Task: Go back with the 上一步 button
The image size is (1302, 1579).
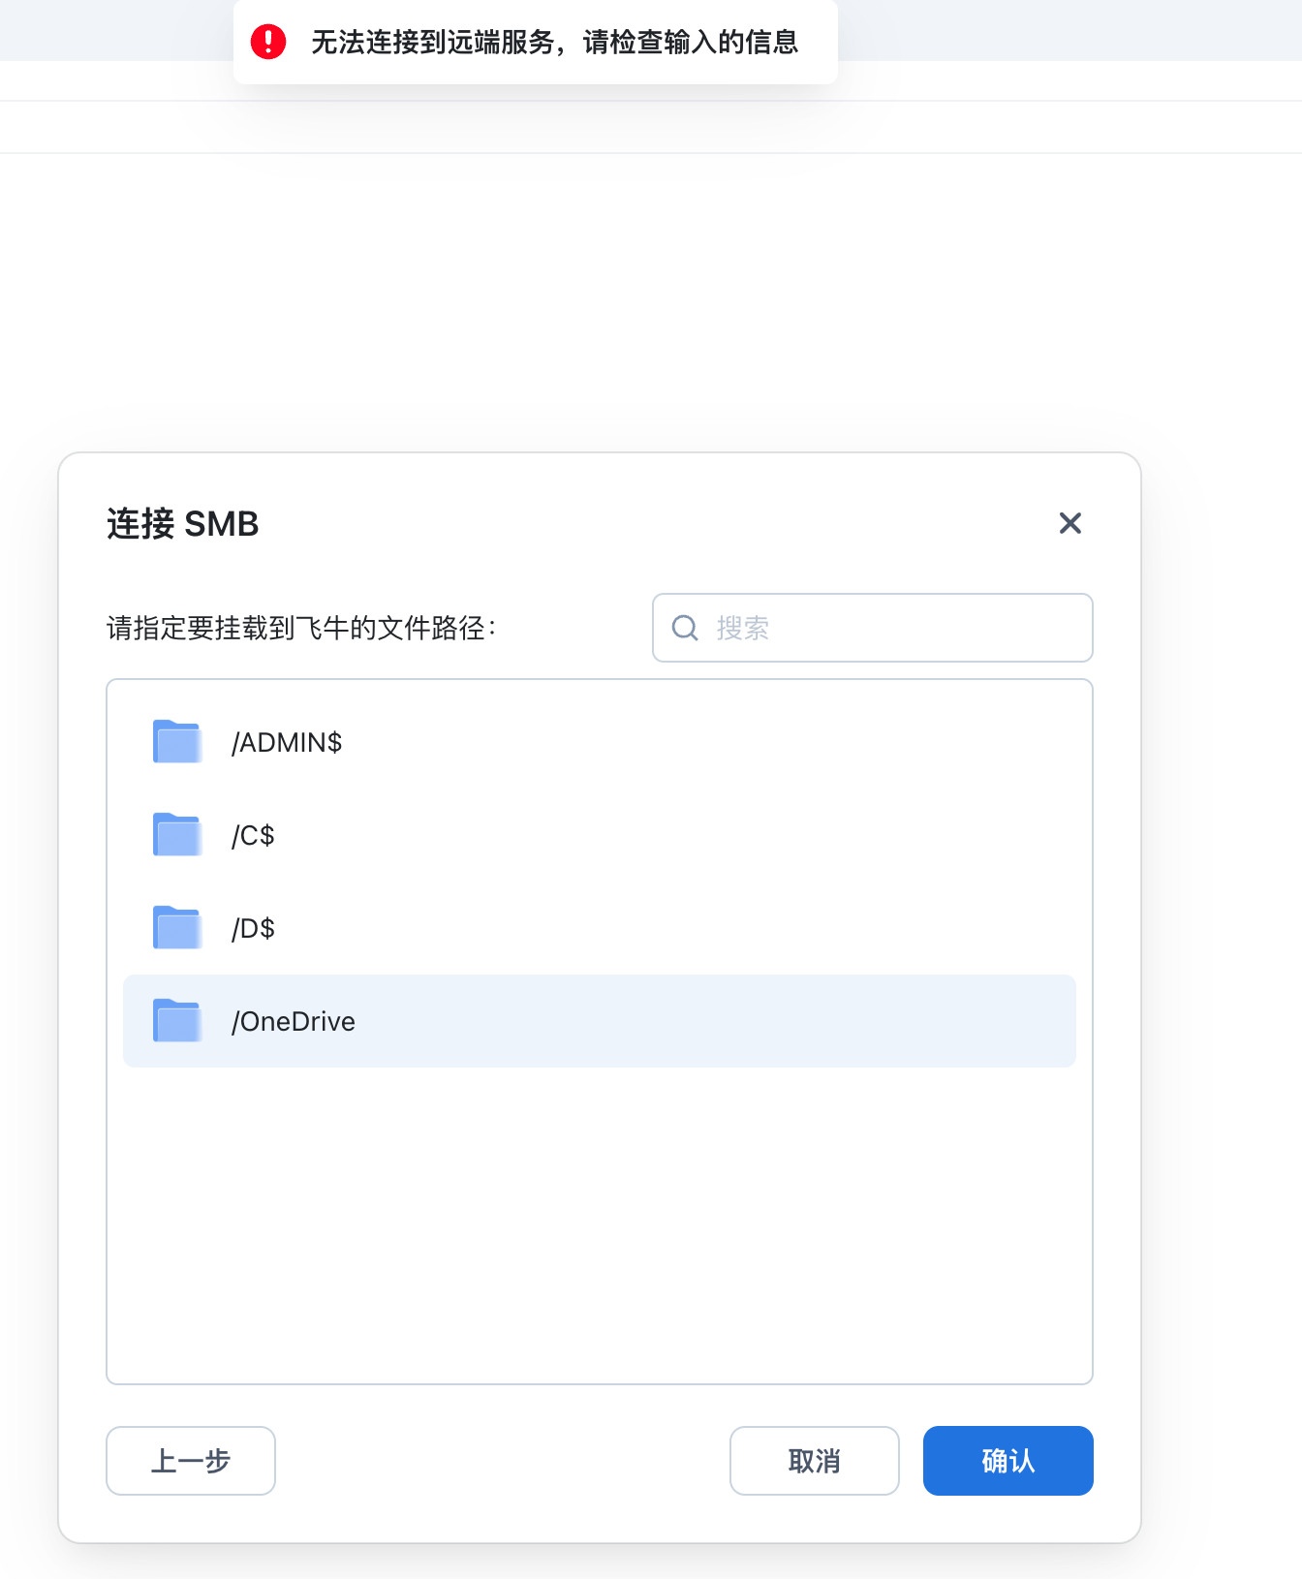Action: [191, 1460]
